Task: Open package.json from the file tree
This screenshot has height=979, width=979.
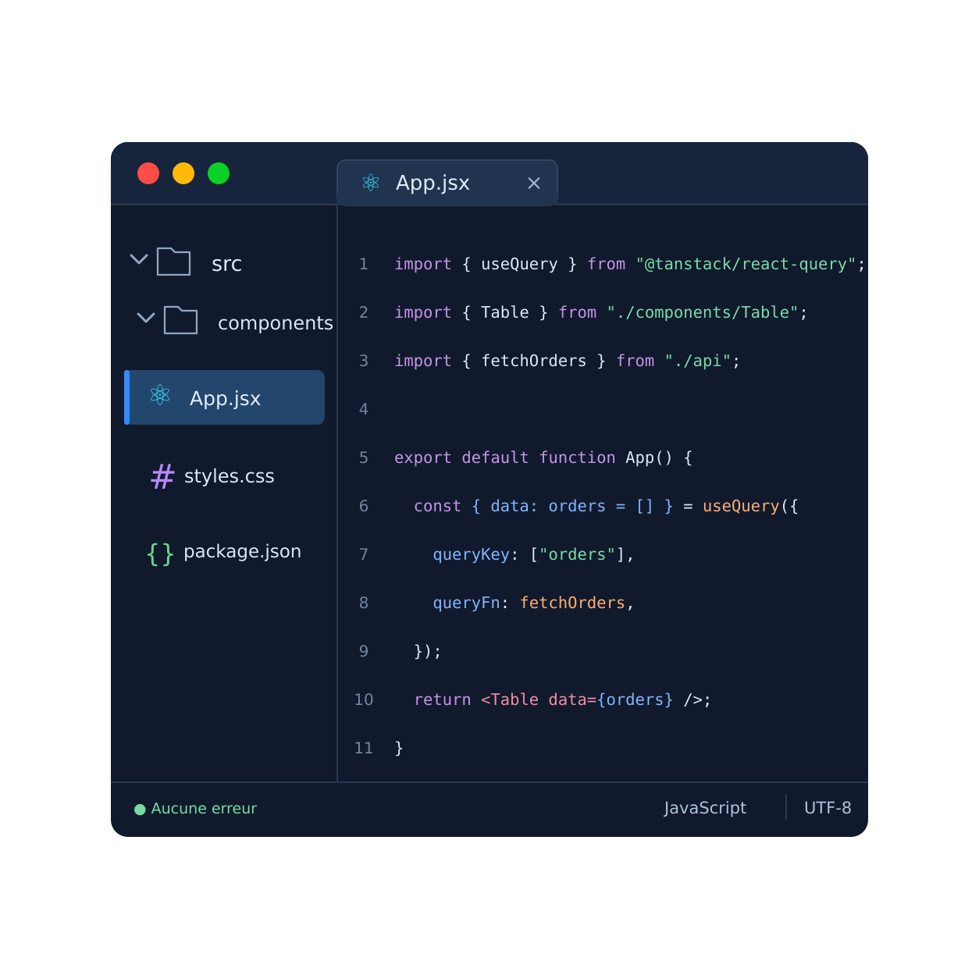Action: point(242,551)
